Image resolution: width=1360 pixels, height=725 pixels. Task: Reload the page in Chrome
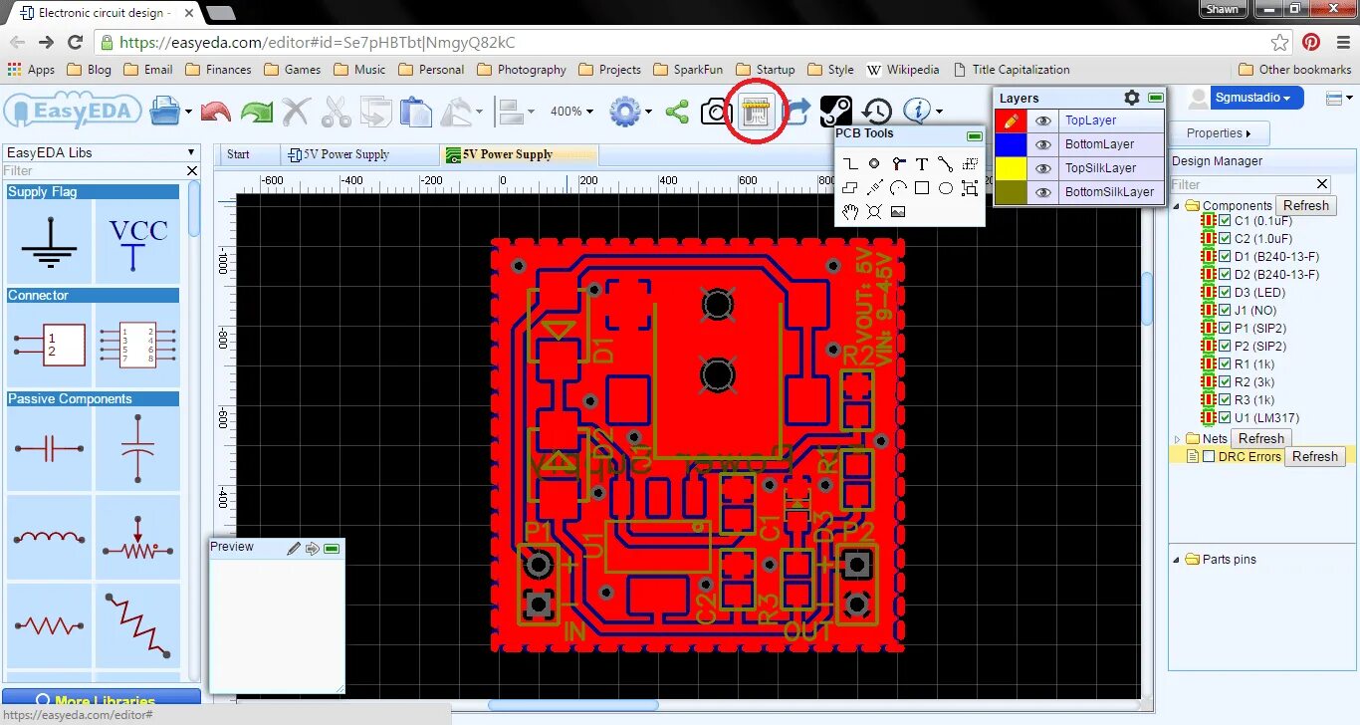pyautogui.click(x=75, y=42)
